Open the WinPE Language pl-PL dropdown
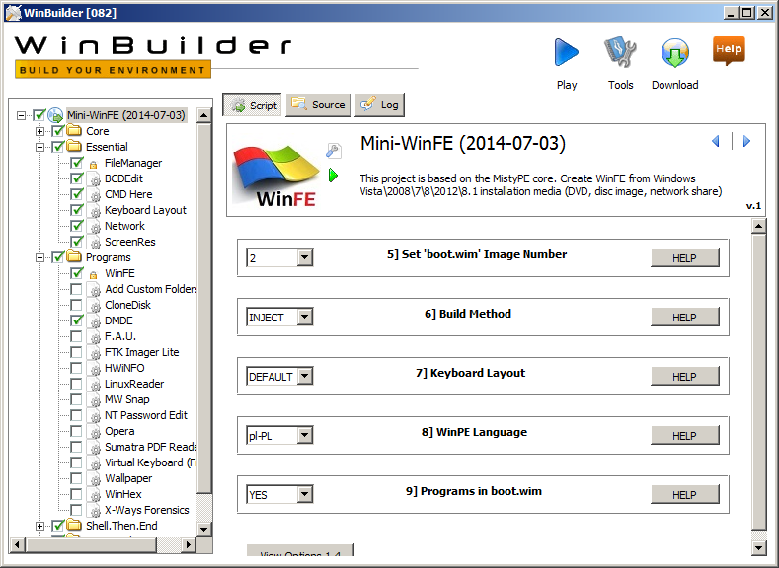 [305, 435]
